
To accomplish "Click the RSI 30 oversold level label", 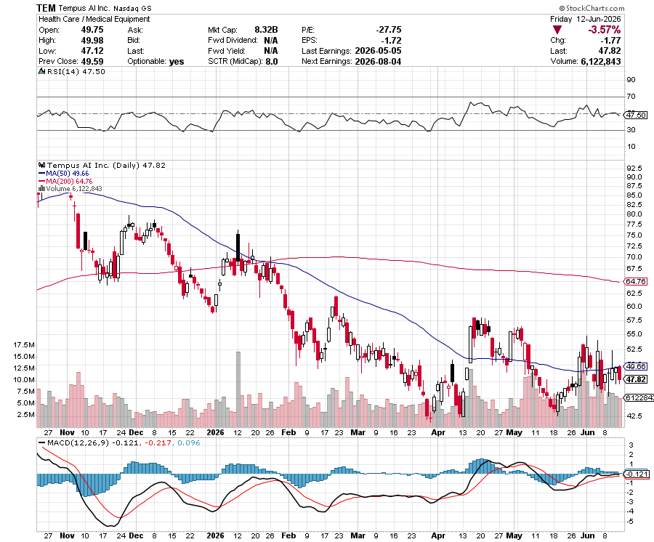I will pyautogui.click(x=631, y=129).
